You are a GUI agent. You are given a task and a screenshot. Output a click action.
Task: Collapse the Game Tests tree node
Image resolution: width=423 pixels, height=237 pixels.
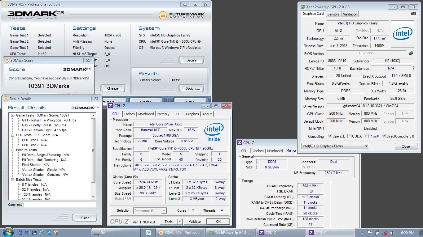(13, 115)
